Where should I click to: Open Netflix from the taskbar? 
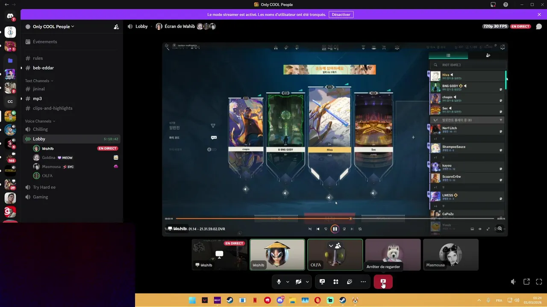255,300
